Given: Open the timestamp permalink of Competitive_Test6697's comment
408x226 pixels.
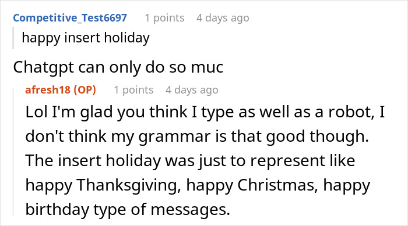Looking at the screenshot, I should point(223,18).
